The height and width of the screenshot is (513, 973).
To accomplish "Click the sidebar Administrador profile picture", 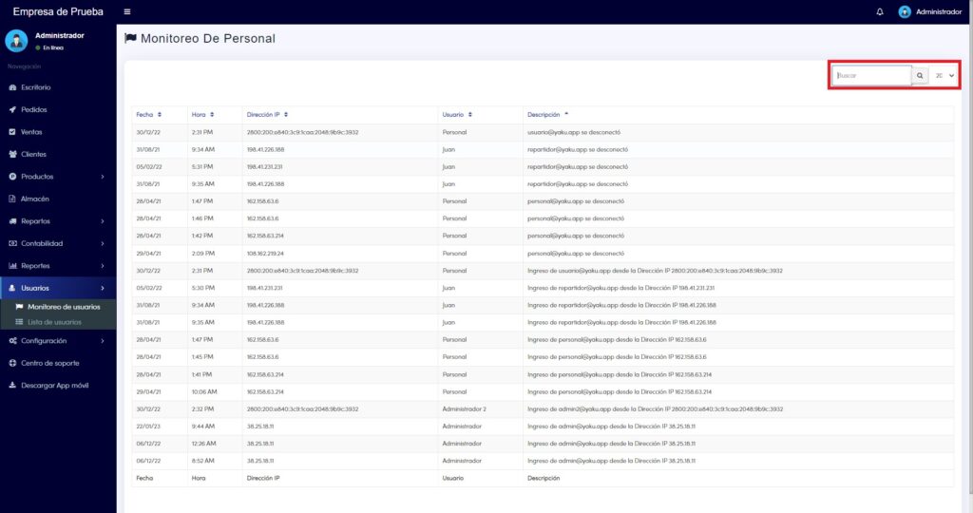I will [x=16, y=41].
